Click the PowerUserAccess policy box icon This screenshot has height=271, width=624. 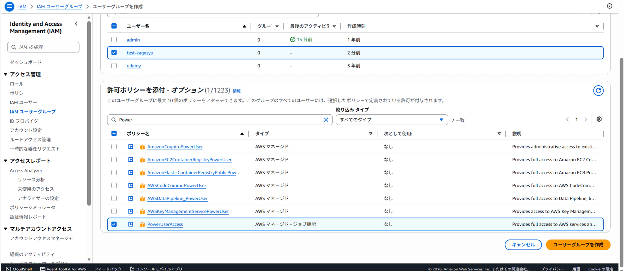coord(142,224)
